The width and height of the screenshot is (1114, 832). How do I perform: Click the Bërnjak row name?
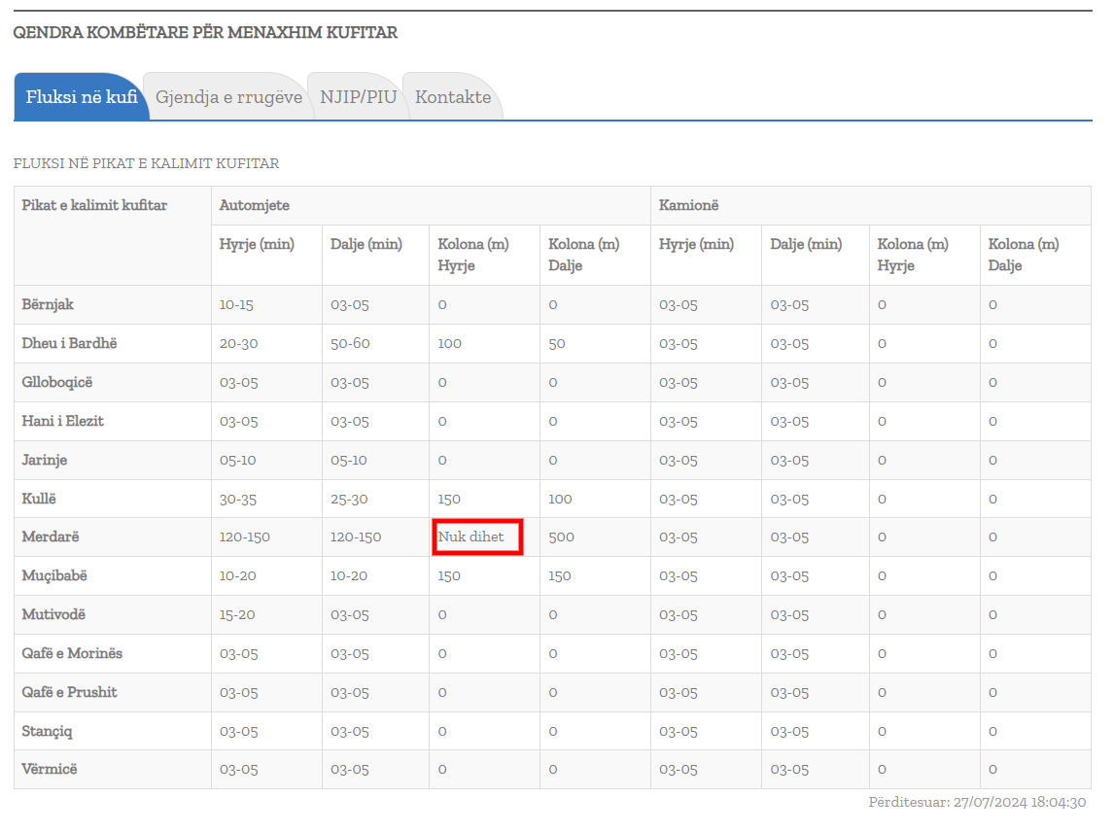(48, 305)
